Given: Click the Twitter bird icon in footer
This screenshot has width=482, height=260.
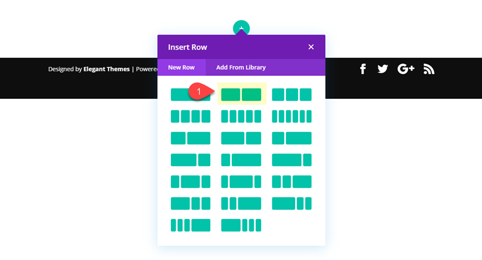Looking at the screenshot, I should (x=382, y=69).
